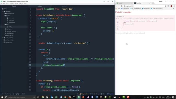
Task: Click the Project panel header
Action: tap(14, 6)
